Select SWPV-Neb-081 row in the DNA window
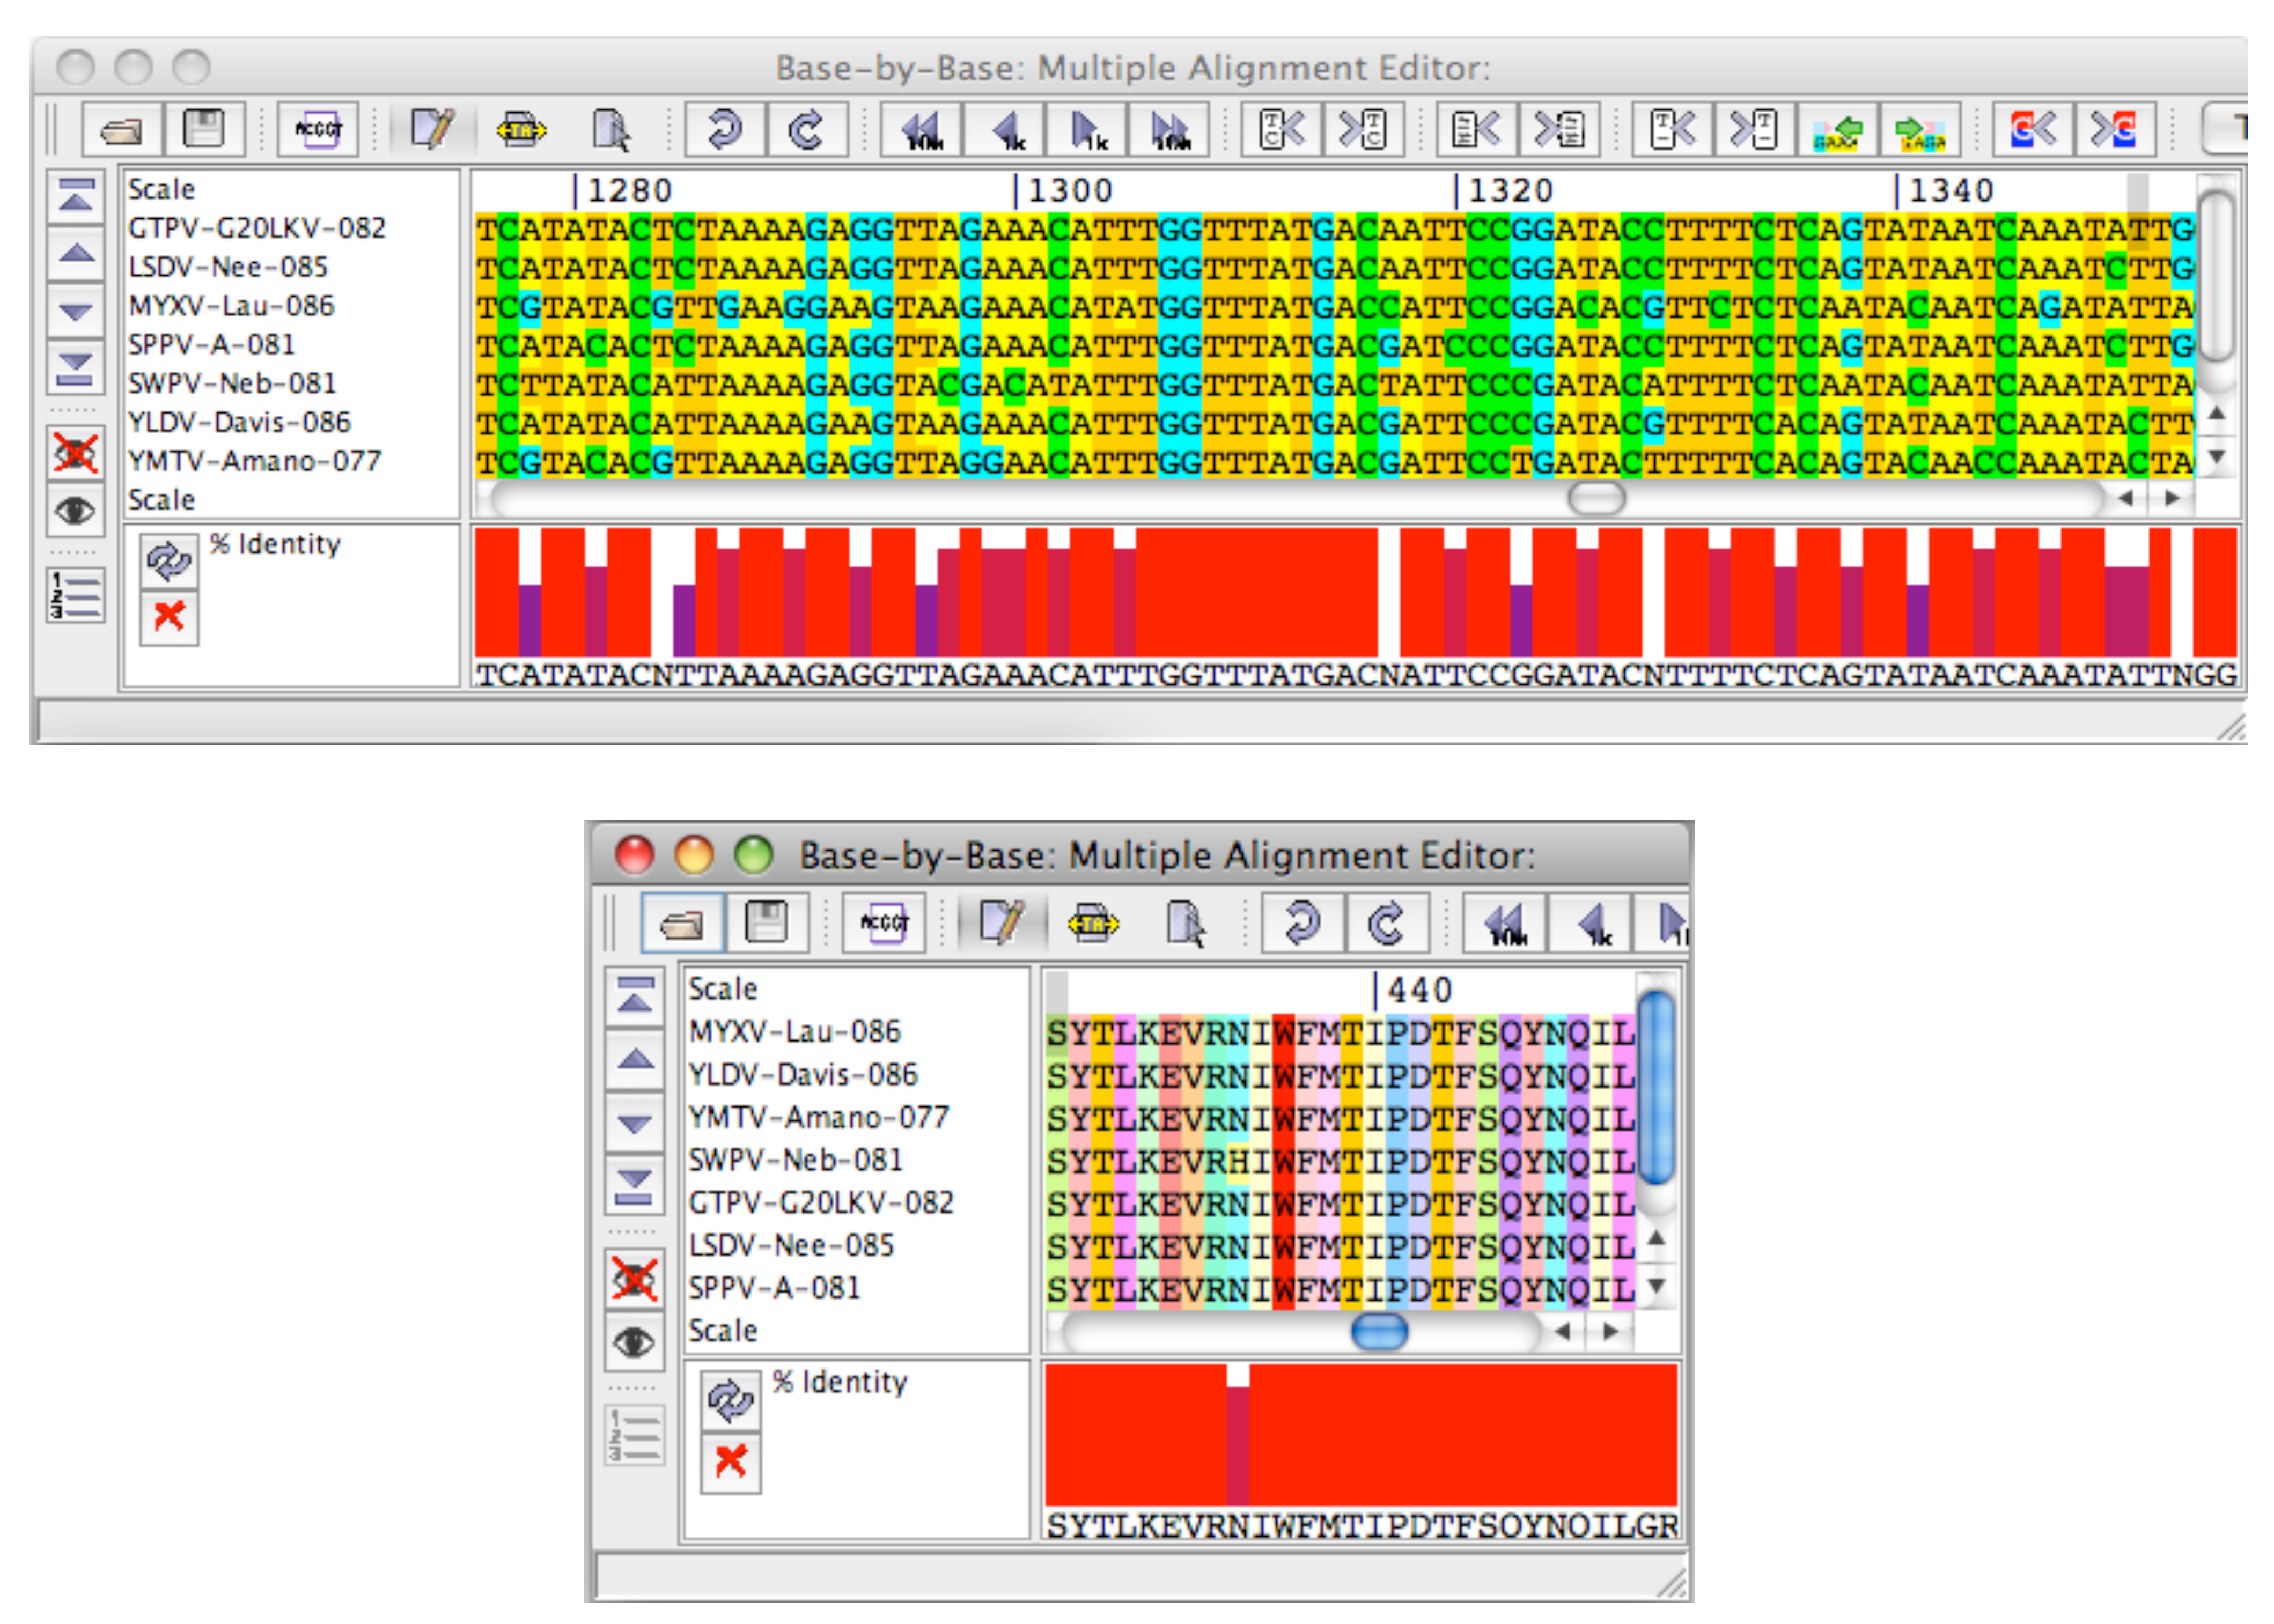Viewport: 2274px width, 1624px height. (232, 384)
